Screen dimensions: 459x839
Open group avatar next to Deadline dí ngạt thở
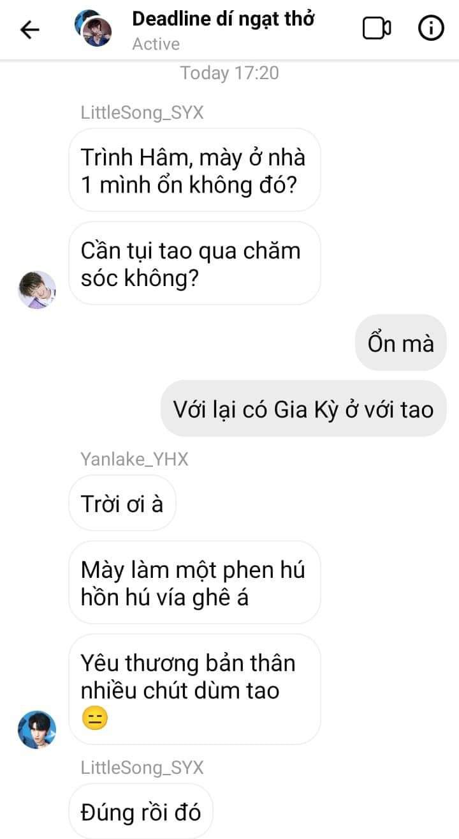click(93, 29)
